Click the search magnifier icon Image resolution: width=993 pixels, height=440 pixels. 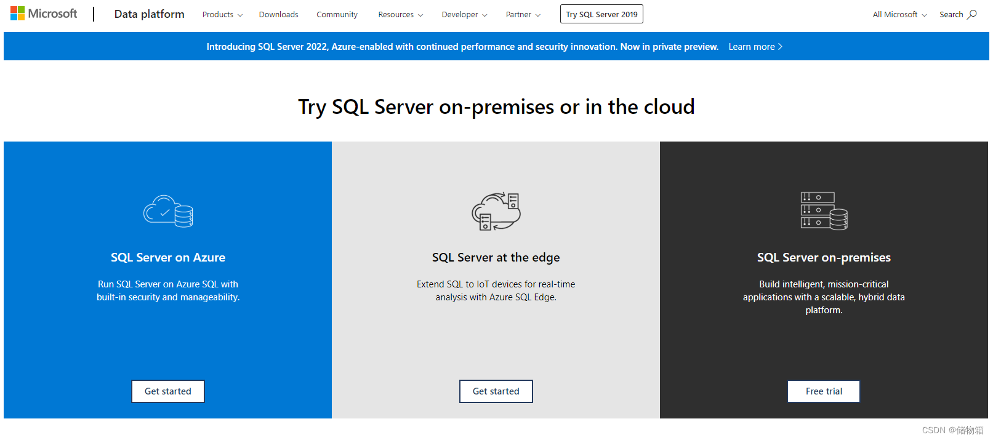972,14
